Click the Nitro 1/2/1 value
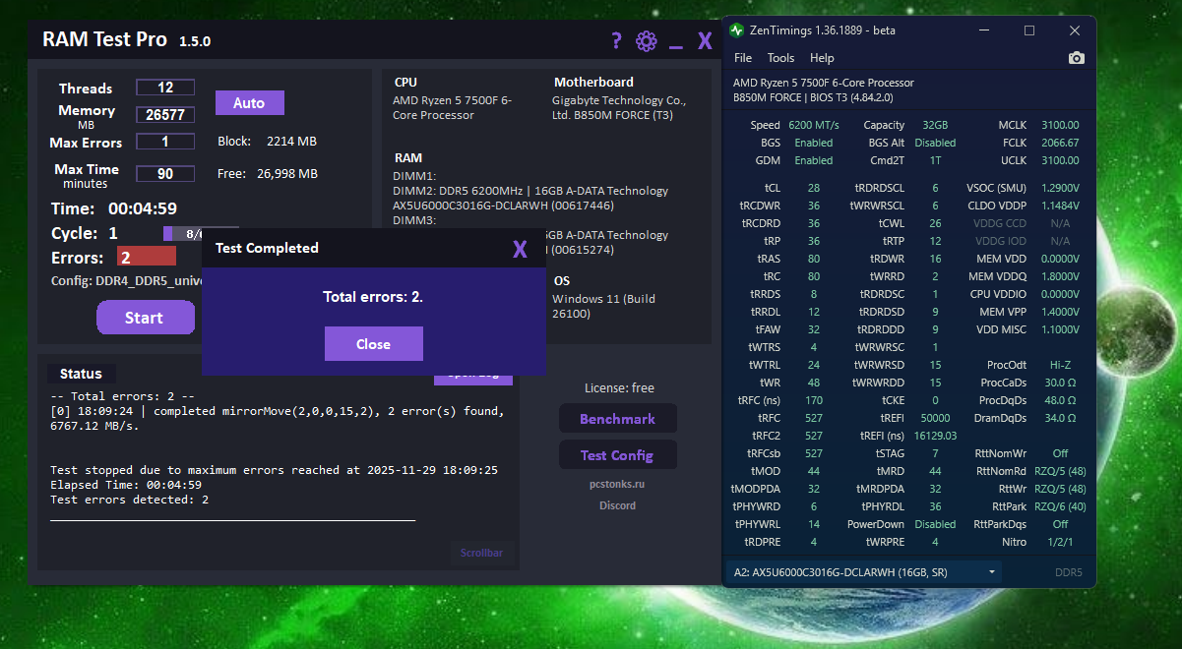1182x649 pixels. coord(1060,542)
